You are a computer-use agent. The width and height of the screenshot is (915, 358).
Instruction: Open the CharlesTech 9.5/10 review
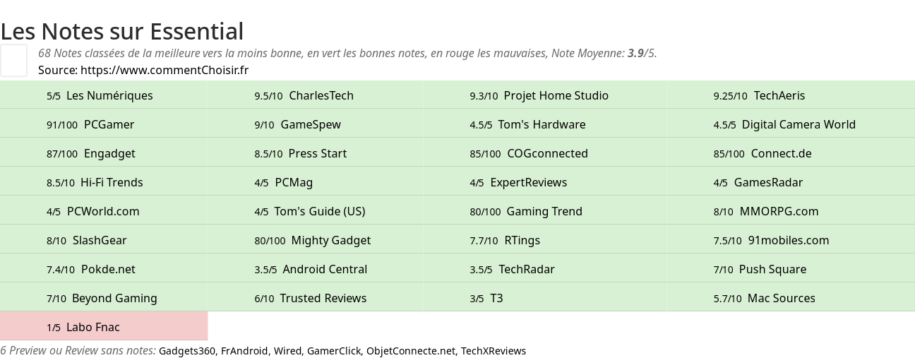click(x=316, y=95)
